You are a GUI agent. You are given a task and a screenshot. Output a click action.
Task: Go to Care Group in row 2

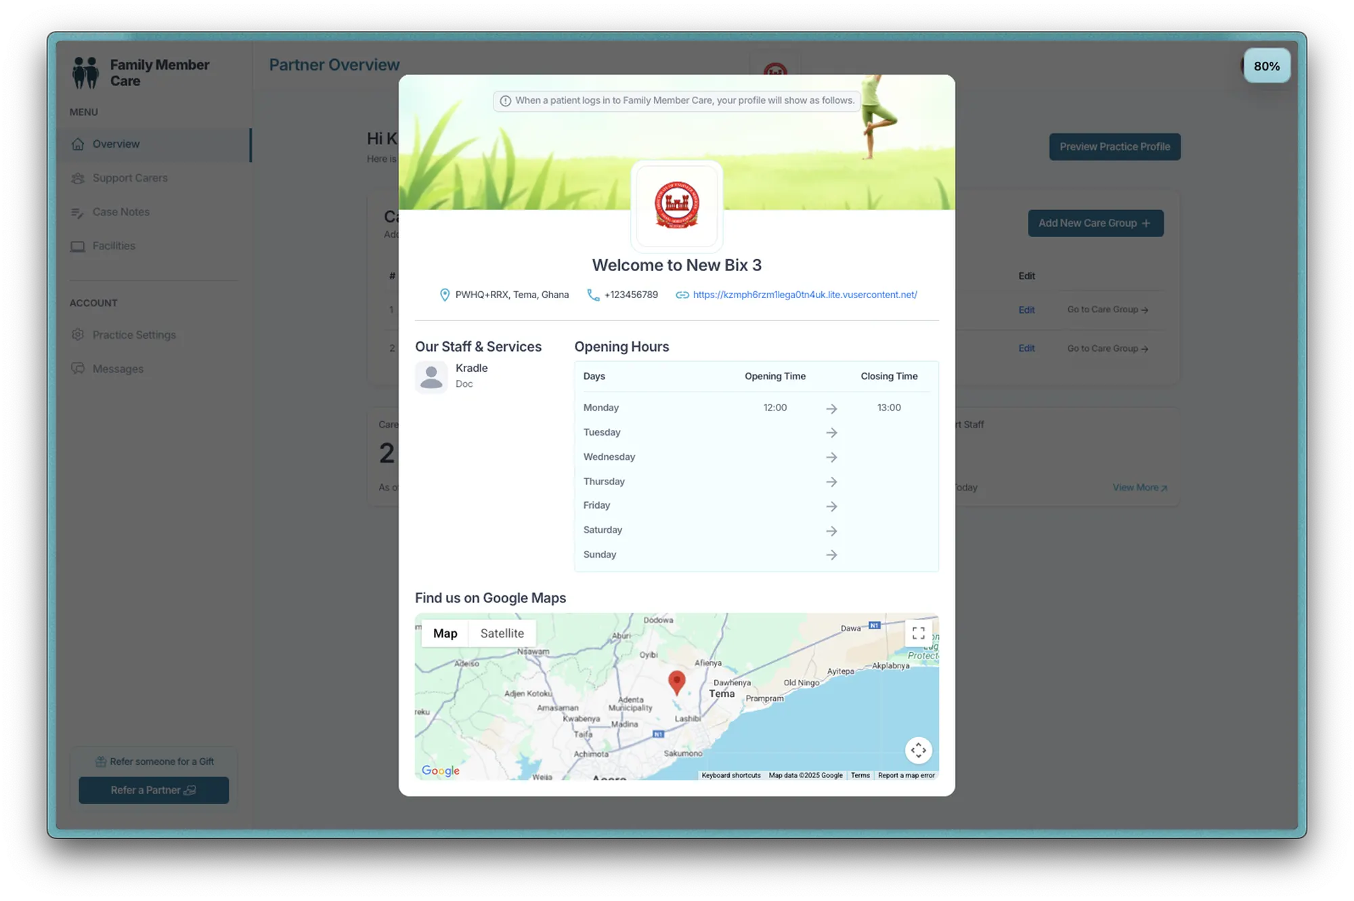click(1108, 349)
